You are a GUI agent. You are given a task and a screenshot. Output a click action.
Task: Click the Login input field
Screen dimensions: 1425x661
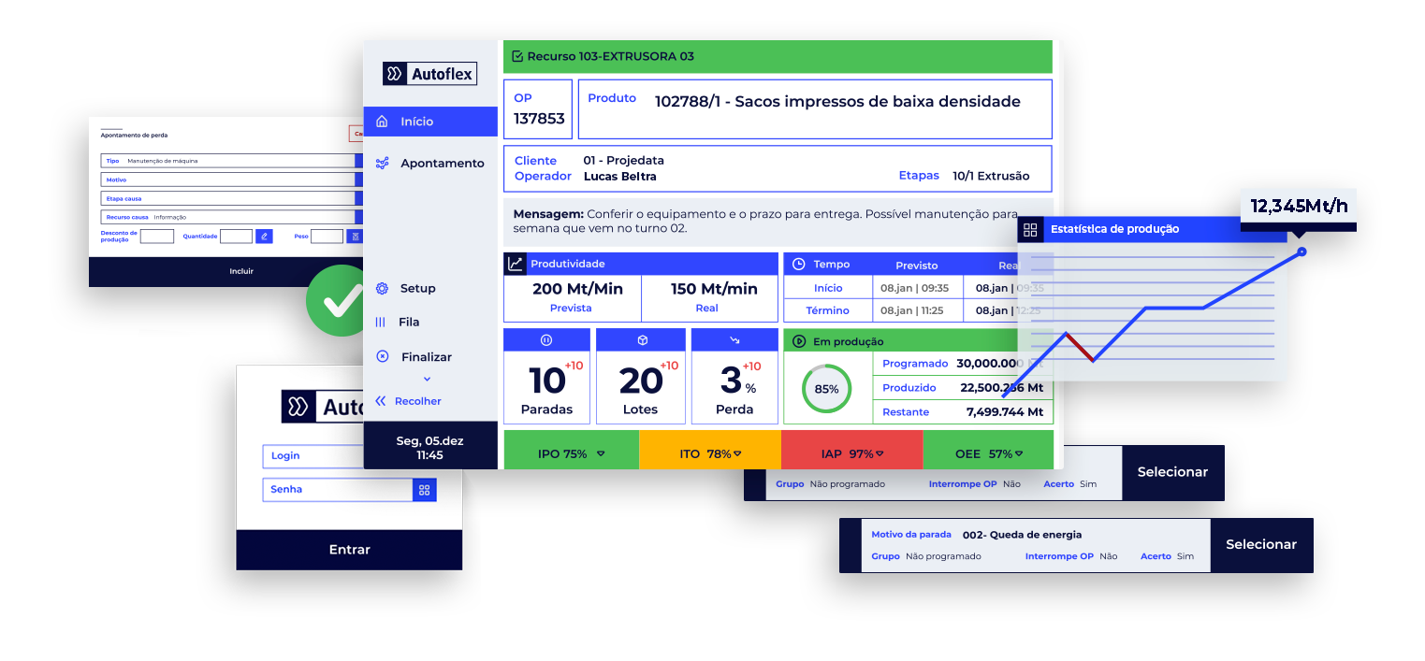click(313, 455)
